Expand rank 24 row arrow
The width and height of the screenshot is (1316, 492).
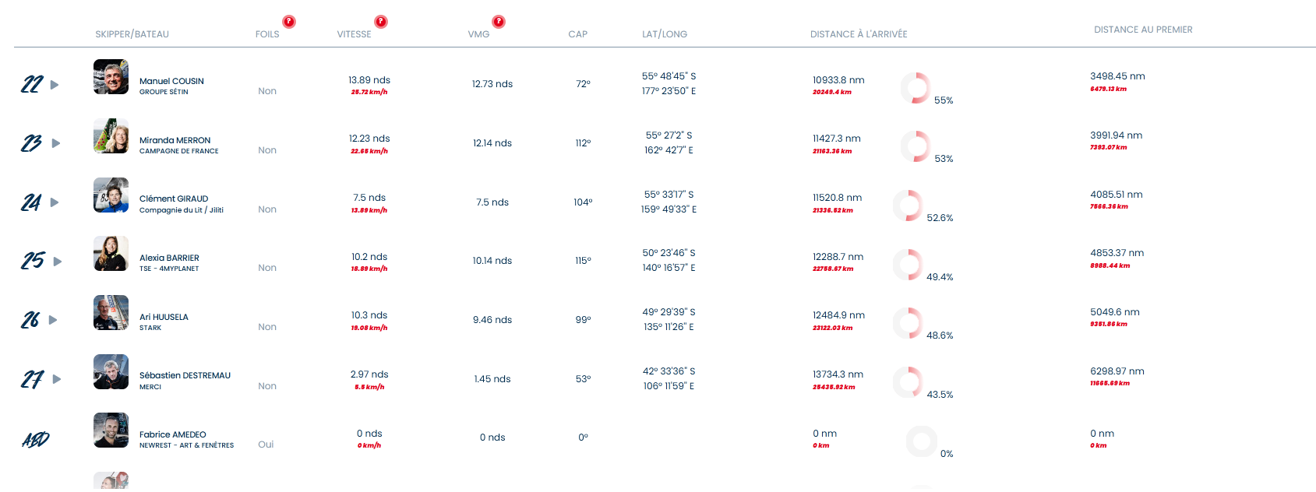55,202
